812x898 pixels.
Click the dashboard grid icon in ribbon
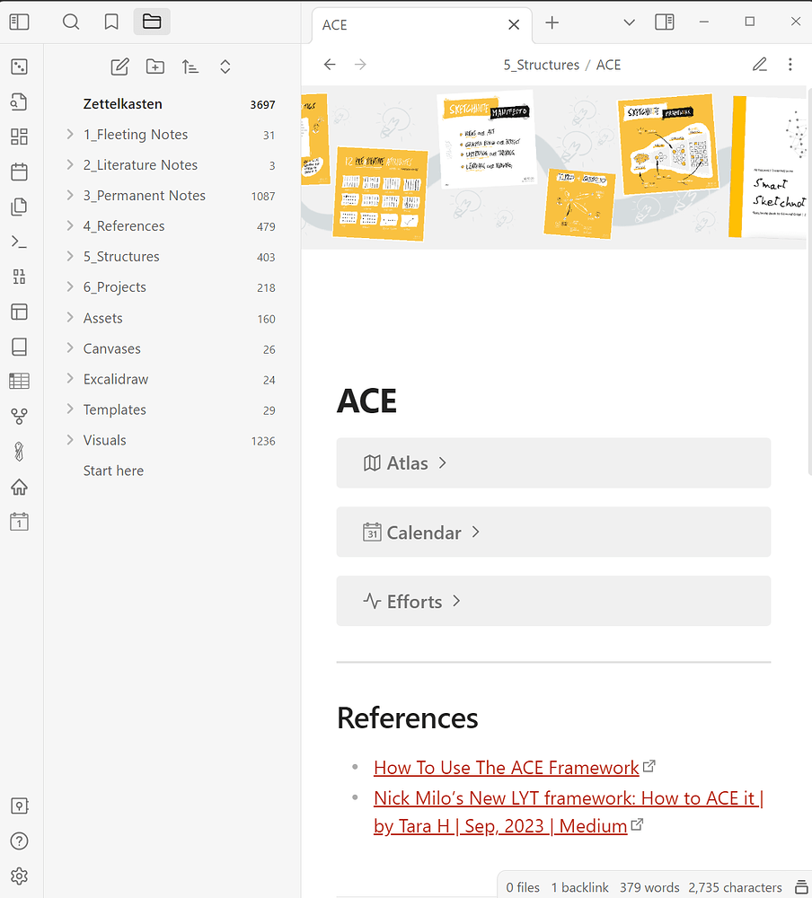click(19, 136)
